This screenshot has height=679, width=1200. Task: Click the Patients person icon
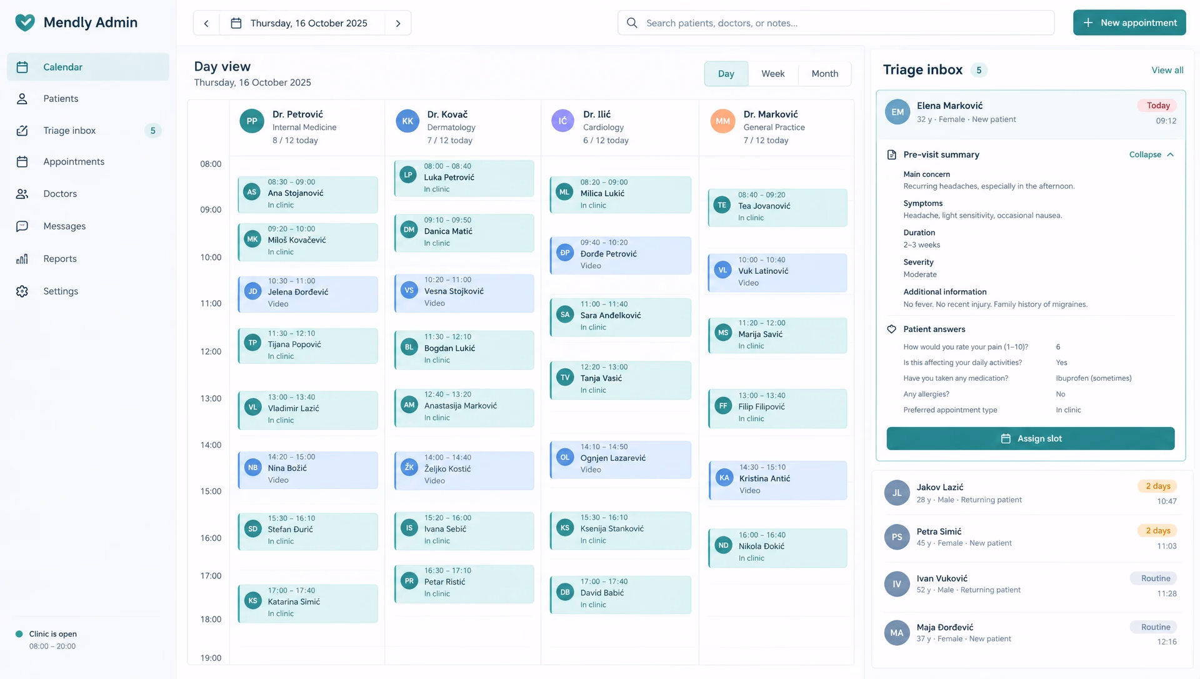click(x=22, y=99)
